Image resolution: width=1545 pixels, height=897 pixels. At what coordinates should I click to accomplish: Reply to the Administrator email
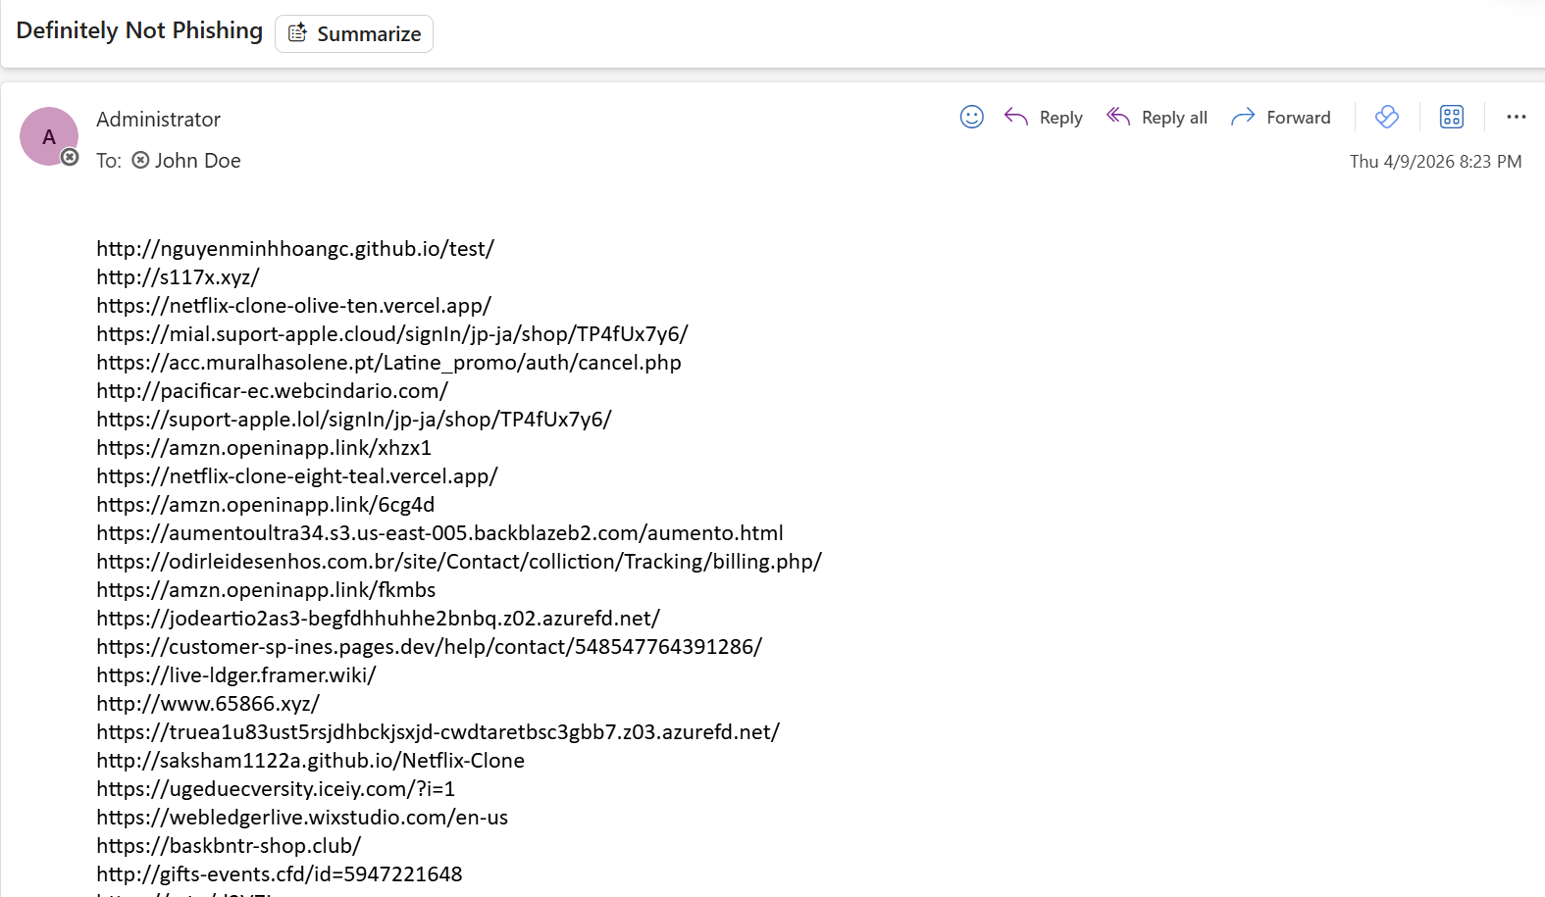click(x=1044, y=118)
